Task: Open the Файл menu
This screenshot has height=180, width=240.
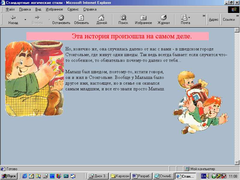Action: tap(10, 9)
